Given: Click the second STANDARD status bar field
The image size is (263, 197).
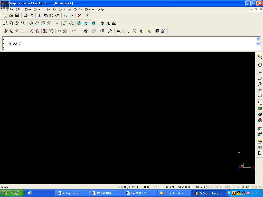Looking at the screenshot, I should pos(199,187).
